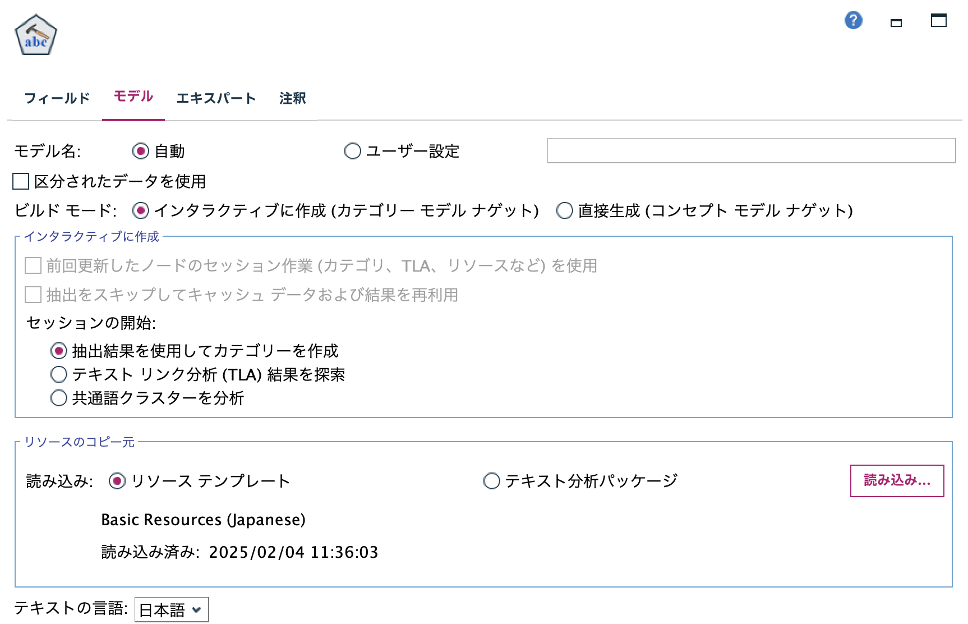Select the モデル tab
Image resolution: width=968 pixels, height=624 pixels.
132,97
